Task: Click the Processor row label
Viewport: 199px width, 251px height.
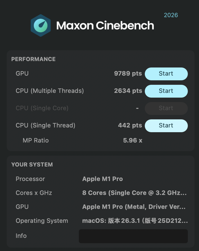Action: (x=30, y=179)
